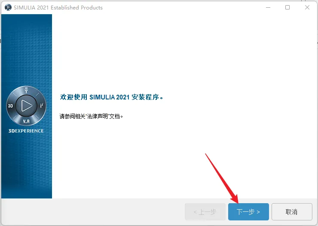Close the SIMULIA installer window
The width and height of the screenshot is (318, 226).
point(307,7)
